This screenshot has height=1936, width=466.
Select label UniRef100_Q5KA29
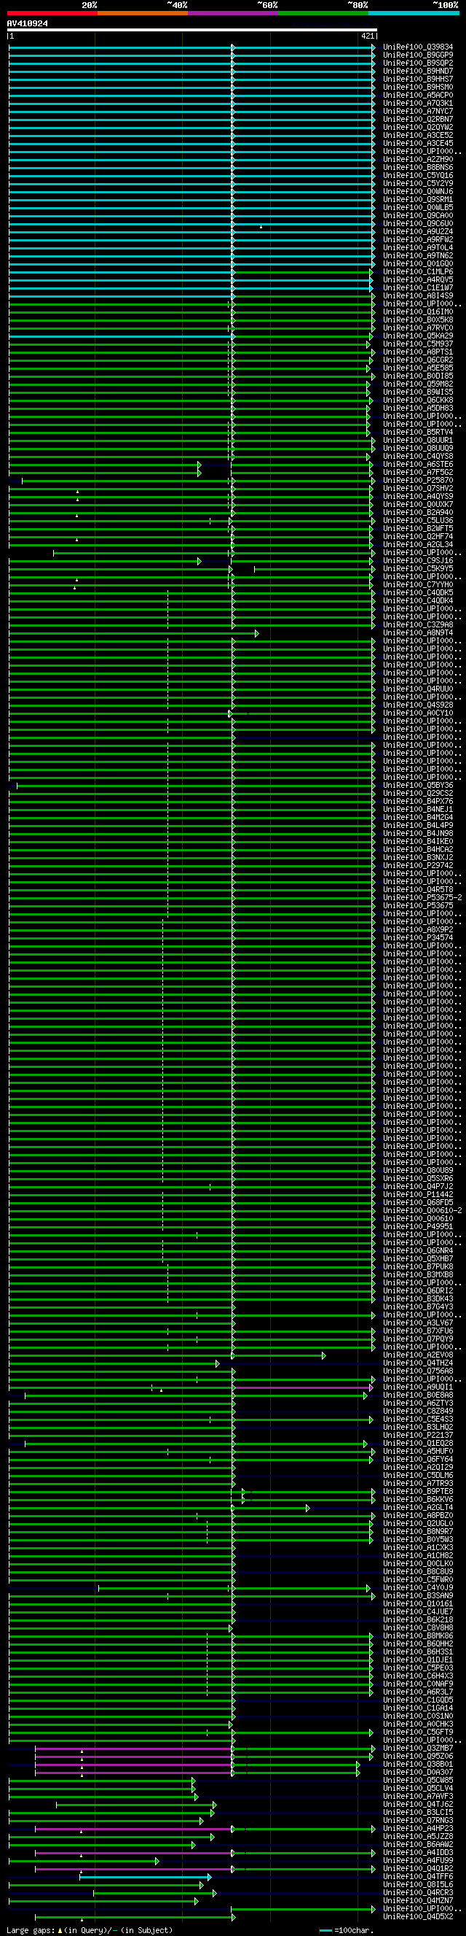click(x=418, y=336)
